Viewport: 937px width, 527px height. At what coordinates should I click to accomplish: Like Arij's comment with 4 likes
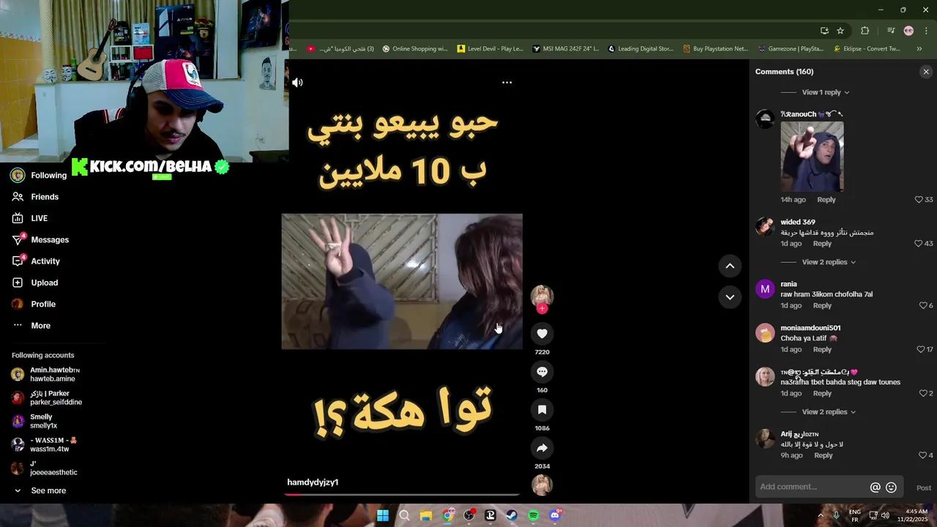click(x=923, y=455)
